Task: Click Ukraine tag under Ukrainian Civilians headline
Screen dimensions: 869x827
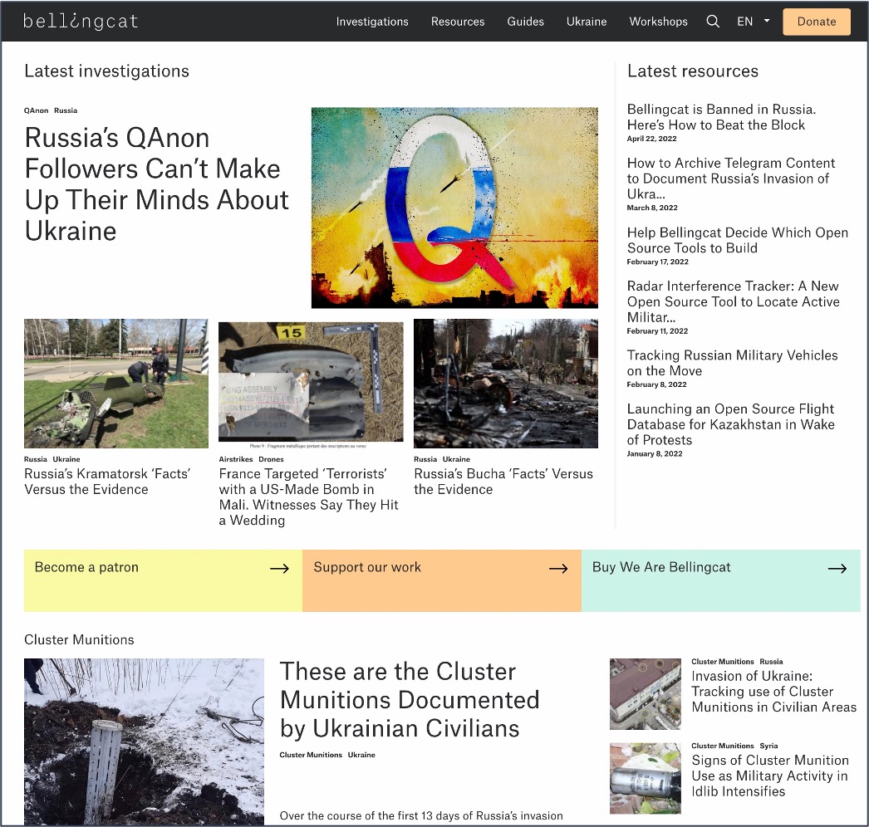Action: pos(361,755)
